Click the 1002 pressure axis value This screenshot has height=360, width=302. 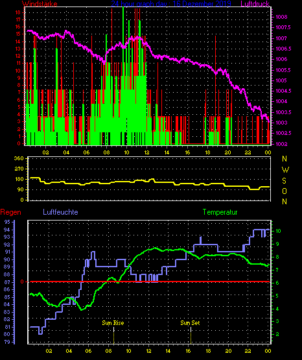(281, 144)
